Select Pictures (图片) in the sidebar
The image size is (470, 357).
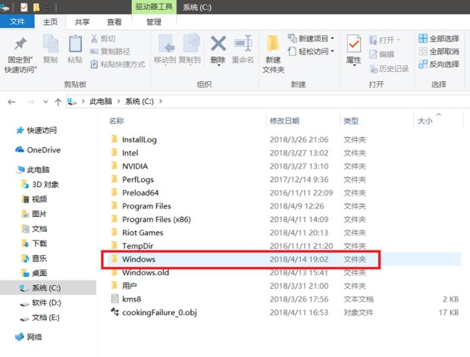34,214
